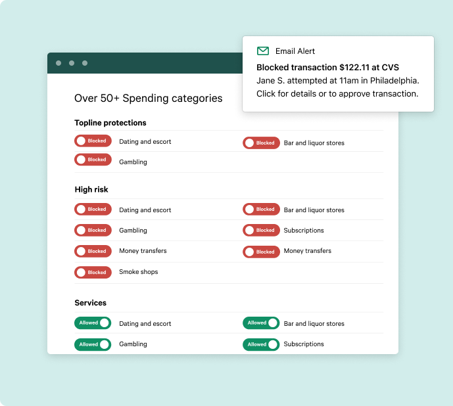Click the middle window control dot
The width and height of the screenshot is (453, 406).
tap(72, 63)
